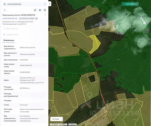151x126 pixels.
Task: Click into the search input field
Action: point(25,4)
